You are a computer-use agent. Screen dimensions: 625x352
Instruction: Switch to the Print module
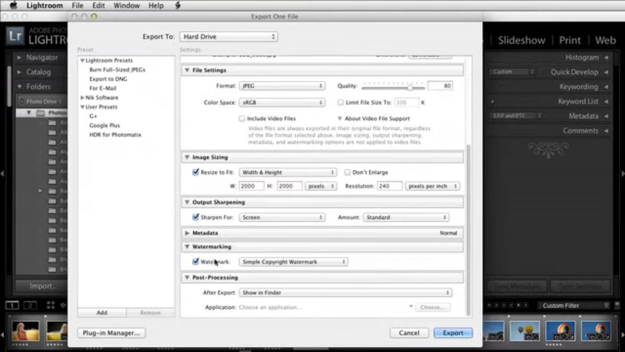point(570,40)
